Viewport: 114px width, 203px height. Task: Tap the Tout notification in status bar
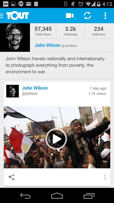point(6,4)
